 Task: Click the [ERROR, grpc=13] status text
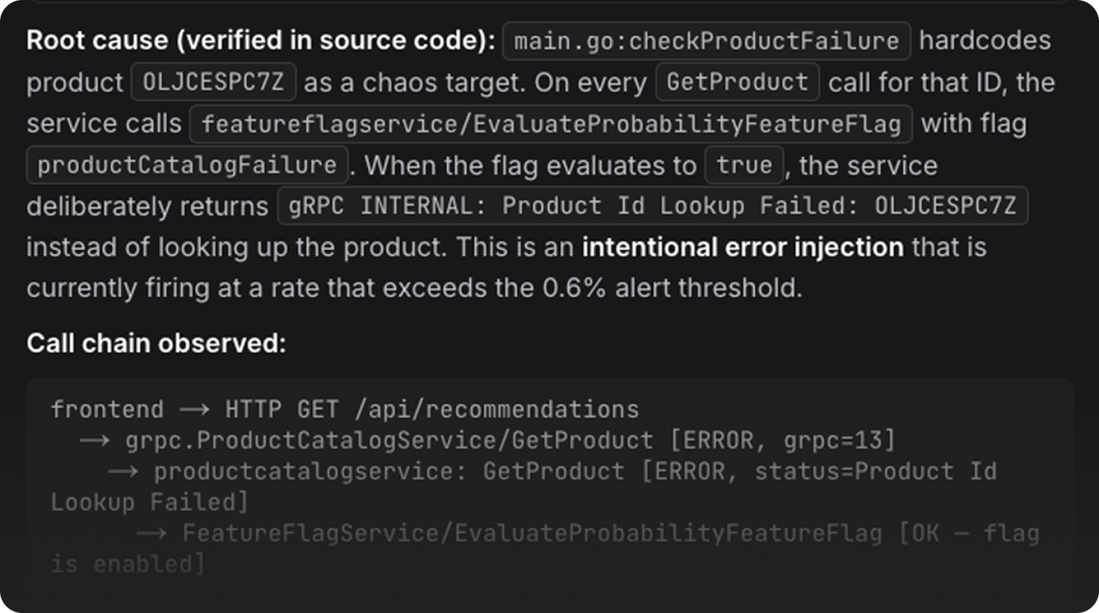783,440
